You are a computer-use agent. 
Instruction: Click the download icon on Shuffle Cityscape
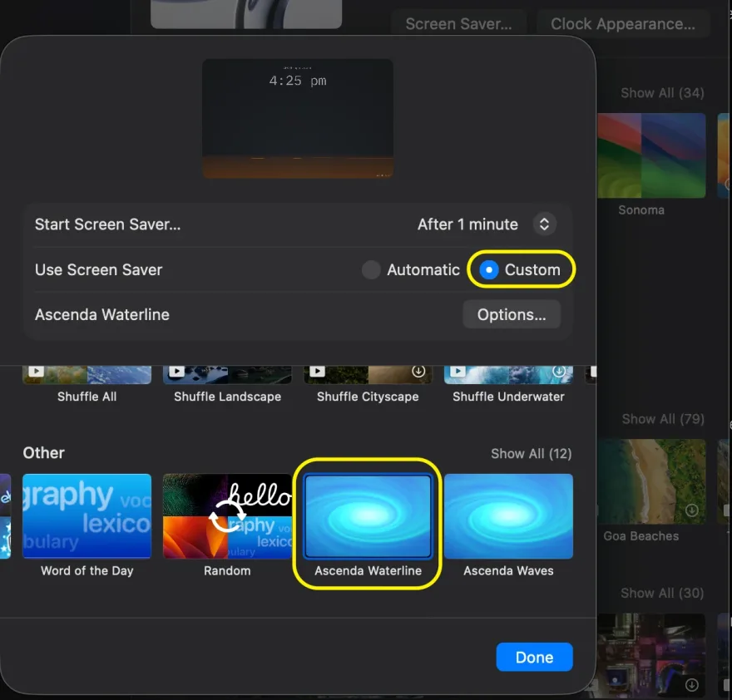tap(418, 371)
